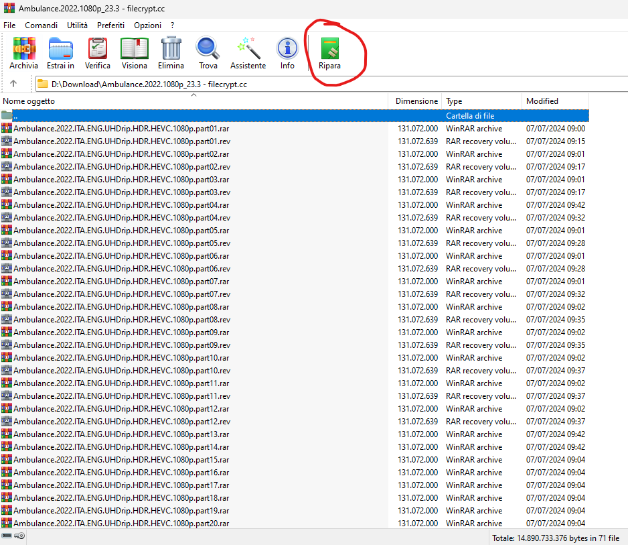
Task: Click the parent folder icon
Action: (7, 115)
